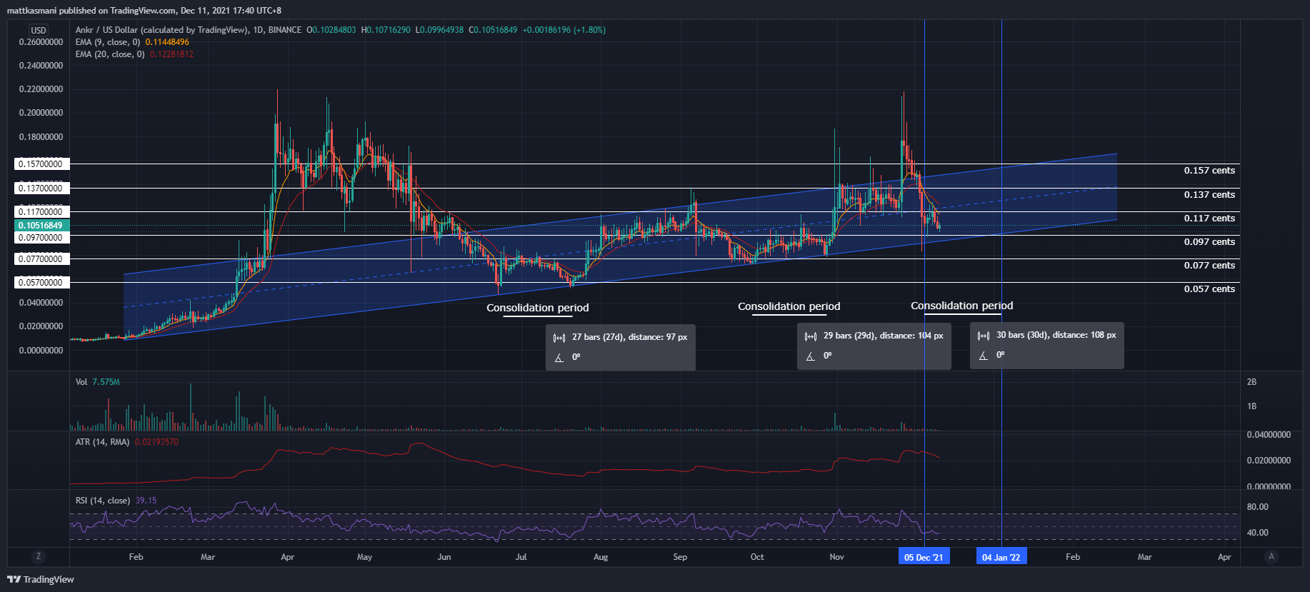Viewport: 1310px width, 592px height.
Task: Click ruler icon in the 27 bars box
Action: (x=559, y=338)
